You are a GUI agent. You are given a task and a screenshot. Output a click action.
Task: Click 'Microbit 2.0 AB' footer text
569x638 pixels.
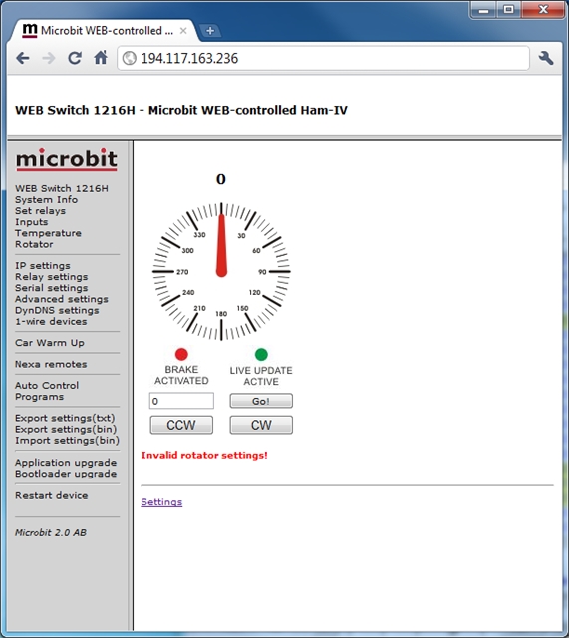(x=51, y=532)
